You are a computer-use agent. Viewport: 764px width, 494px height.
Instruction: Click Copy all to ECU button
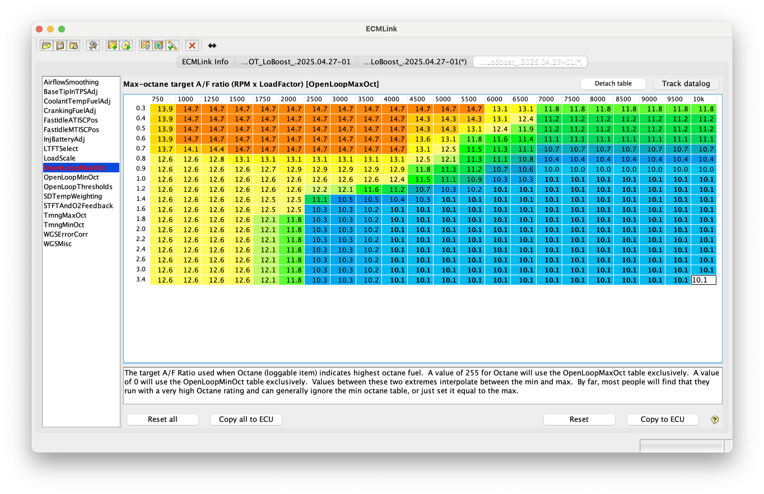[246, 419]
